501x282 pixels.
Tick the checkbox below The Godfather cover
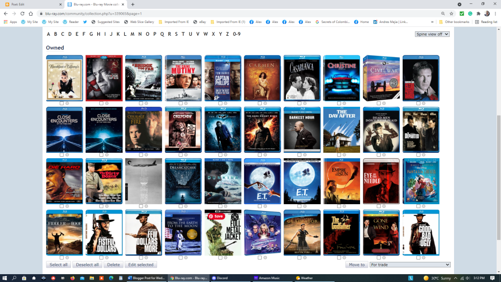[339, 258]
